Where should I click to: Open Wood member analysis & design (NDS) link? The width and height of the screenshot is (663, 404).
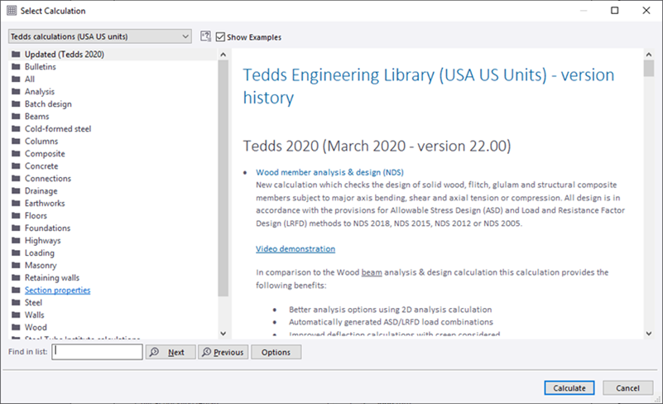[x=329, y=172]
